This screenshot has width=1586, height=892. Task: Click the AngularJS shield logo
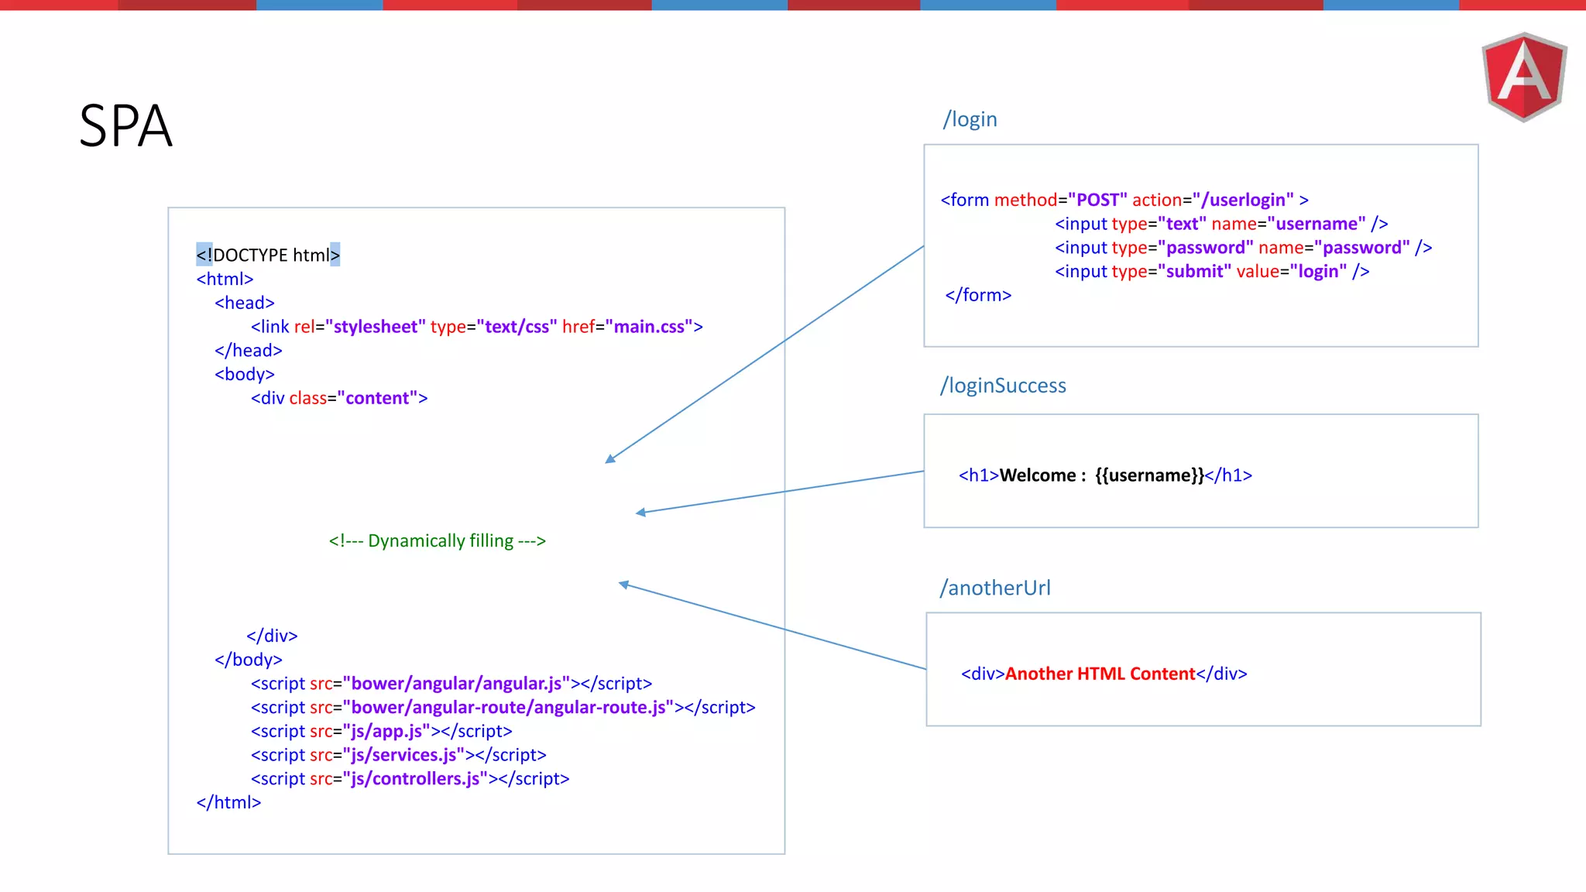1523,77
